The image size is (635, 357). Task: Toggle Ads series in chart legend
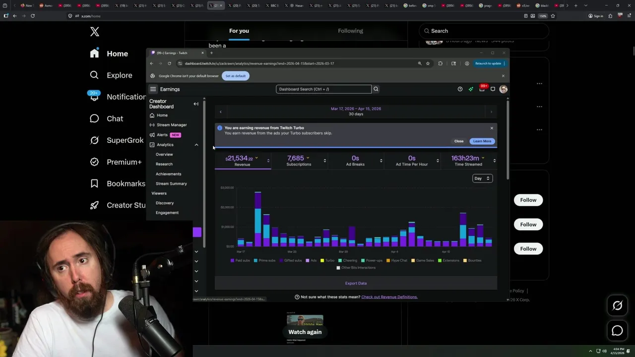pyautogui.click(x=312, y=260)
